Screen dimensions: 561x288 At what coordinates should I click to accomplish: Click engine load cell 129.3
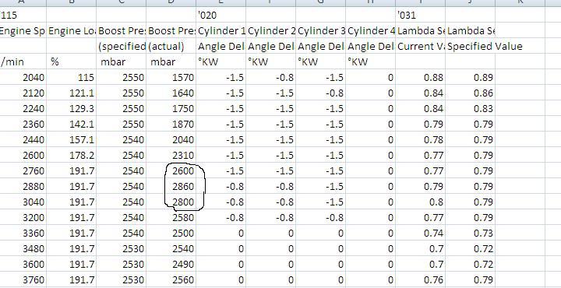71,109
